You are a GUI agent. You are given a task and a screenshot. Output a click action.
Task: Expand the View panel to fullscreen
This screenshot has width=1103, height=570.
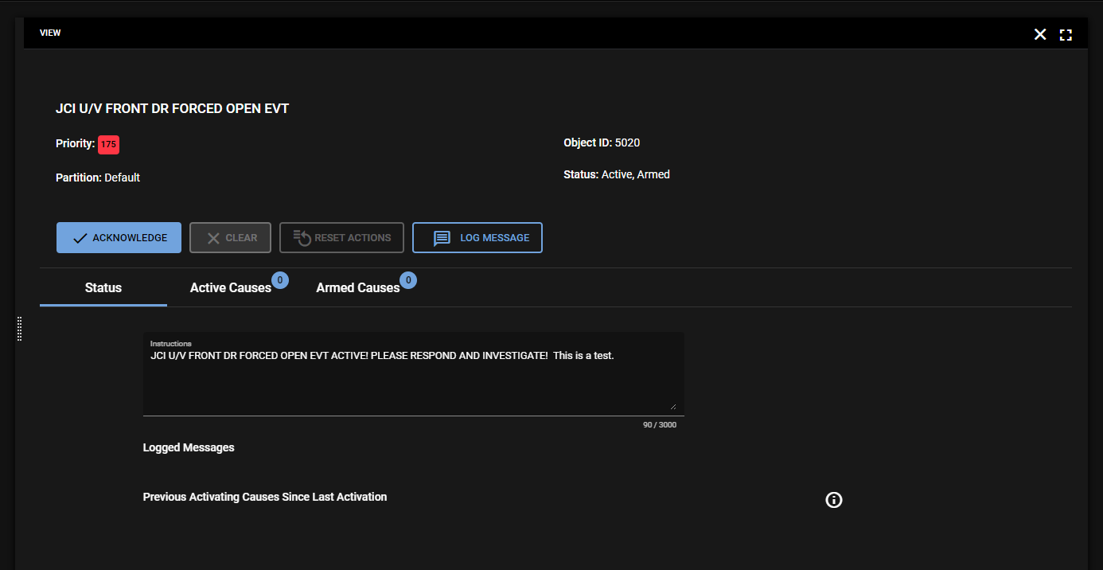[1066, 34]
